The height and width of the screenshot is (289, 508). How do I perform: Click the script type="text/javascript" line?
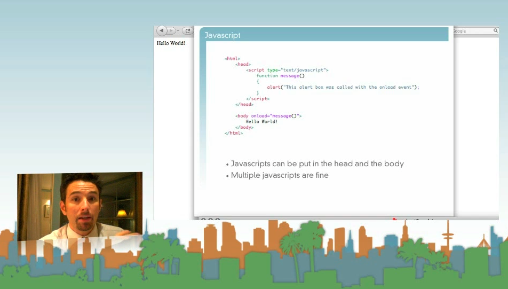[288, 70]
